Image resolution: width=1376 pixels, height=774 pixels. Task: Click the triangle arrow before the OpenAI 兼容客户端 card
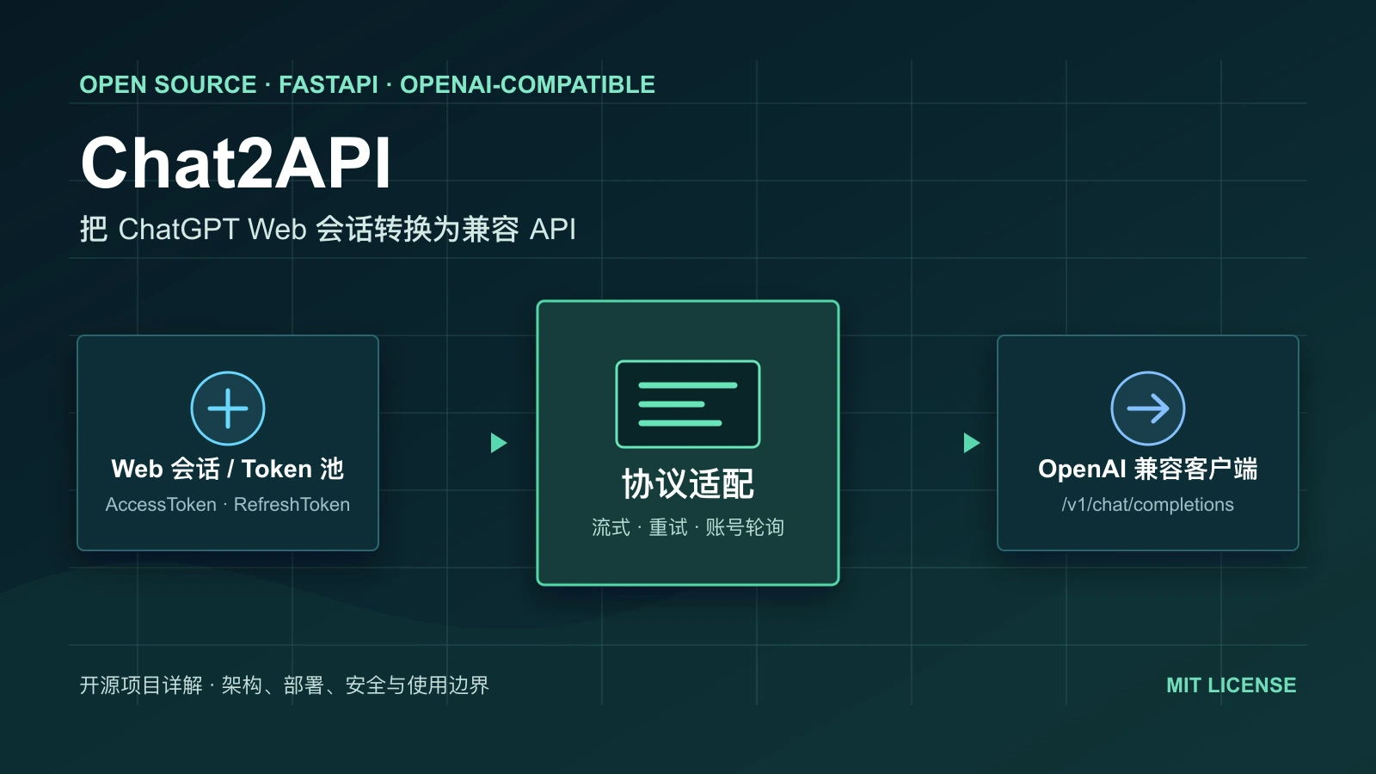tap(972, 443)
